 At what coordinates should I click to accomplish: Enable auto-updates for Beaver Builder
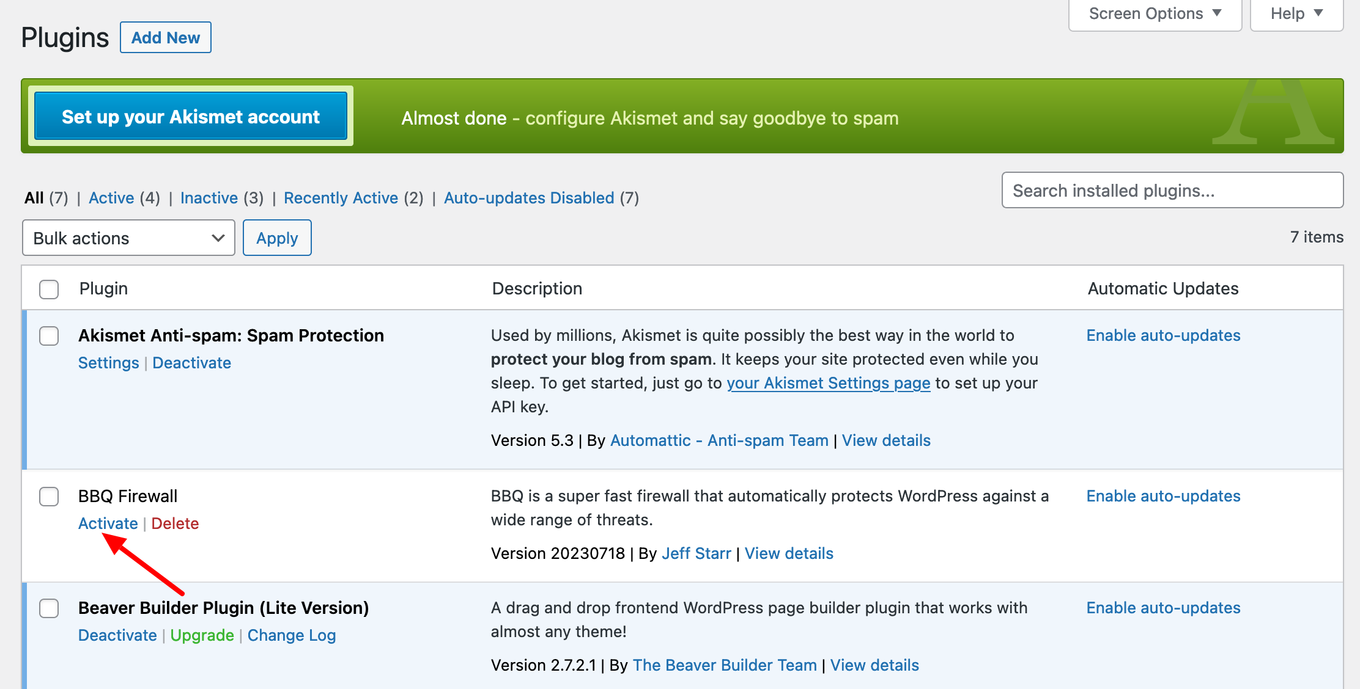pyautogui.click(x=1163, y=608)
